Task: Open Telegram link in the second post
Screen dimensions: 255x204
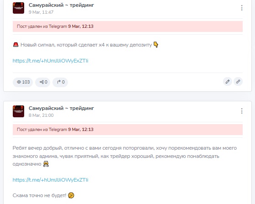Action: (51, 180)
